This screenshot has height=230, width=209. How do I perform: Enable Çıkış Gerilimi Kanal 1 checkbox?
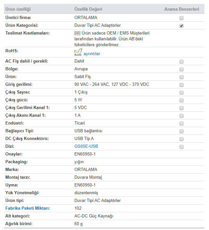(x=181, y=108)
